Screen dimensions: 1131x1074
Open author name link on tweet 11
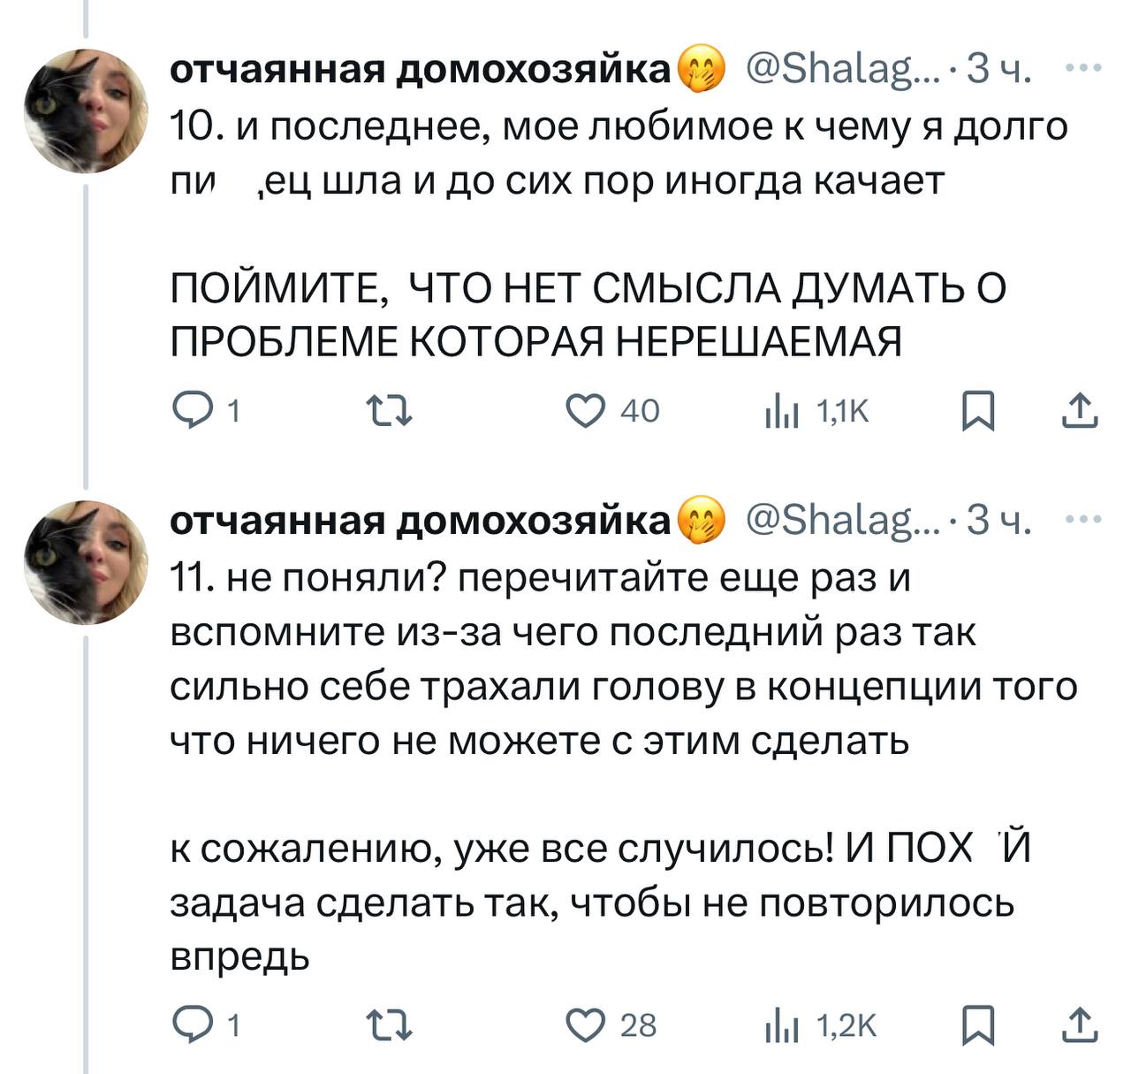click(421, 521)
